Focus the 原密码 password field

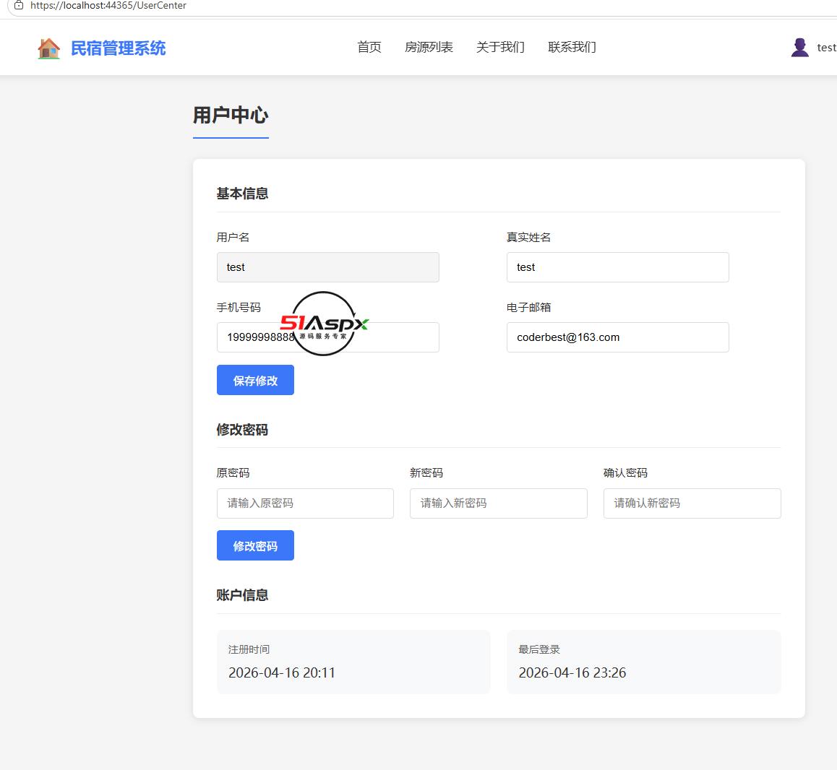tap(305, 503)
